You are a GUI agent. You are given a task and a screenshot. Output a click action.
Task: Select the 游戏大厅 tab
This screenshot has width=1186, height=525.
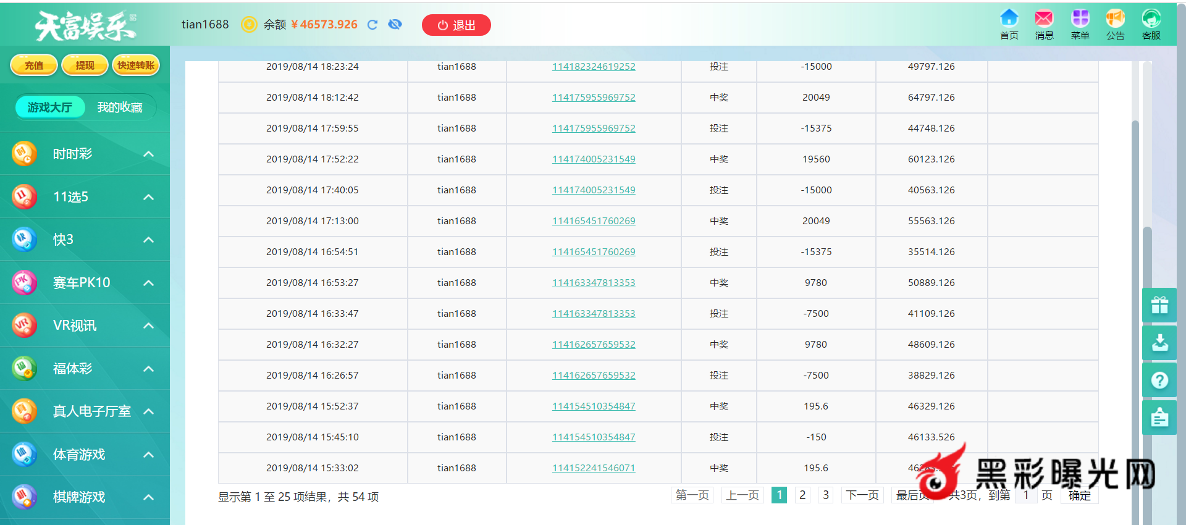49,107
